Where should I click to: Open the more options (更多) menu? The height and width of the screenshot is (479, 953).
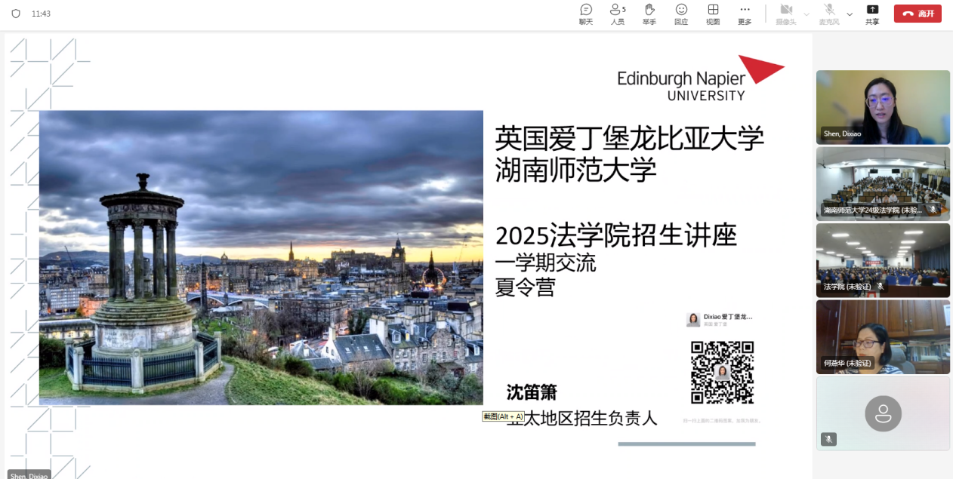point(745,14)
